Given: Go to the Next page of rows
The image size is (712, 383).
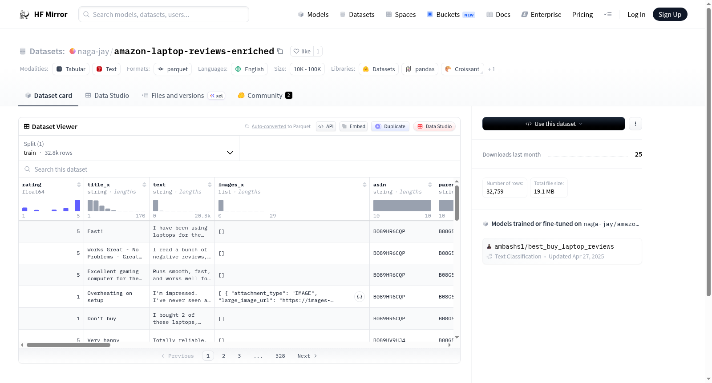Looking at the screenshot, I should coord(307,356).
